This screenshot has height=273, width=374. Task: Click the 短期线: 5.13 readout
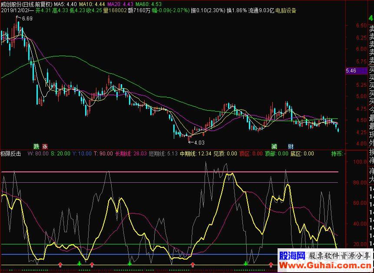click(x=163, y=154)
